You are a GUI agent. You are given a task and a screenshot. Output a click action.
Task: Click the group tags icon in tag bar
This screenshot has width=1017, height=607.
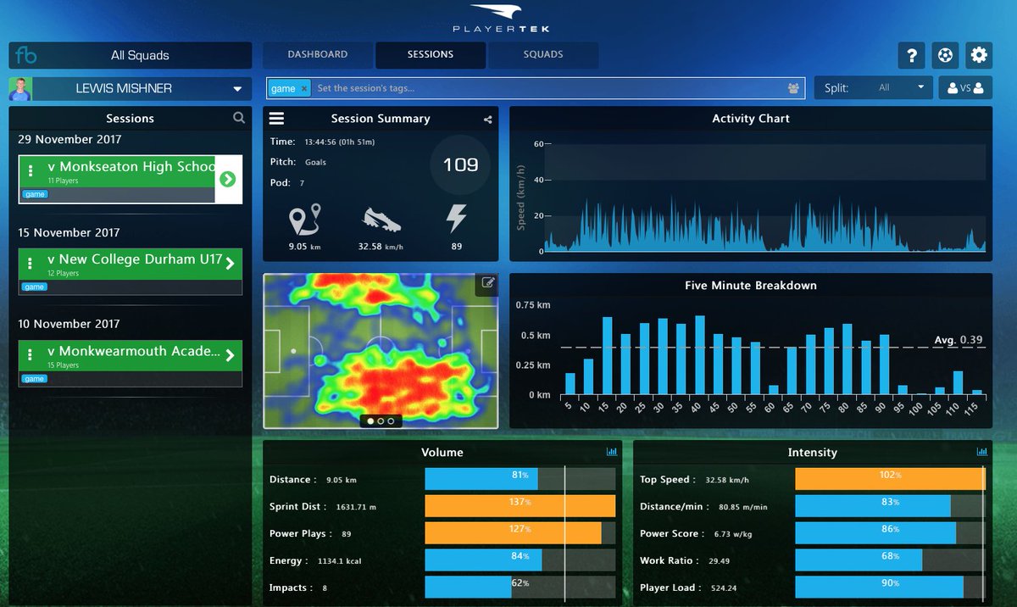pyautogui.click(x=793, y=88)
